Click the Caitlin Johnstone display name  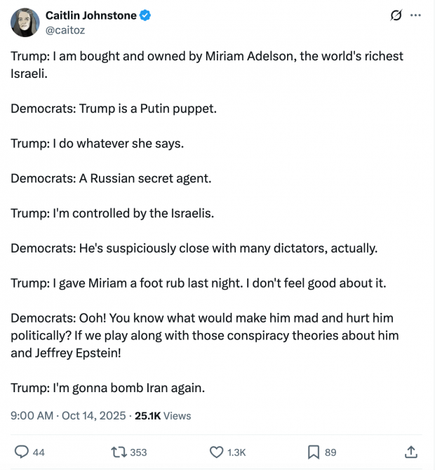91,15
